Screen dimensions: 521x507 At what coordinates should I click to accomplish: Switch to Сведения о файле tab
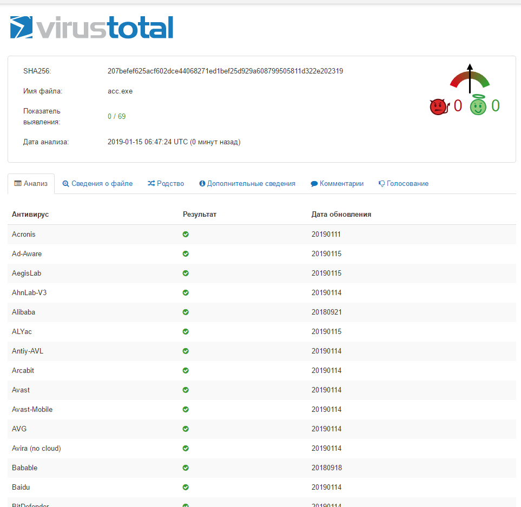[x=98, y=184]
